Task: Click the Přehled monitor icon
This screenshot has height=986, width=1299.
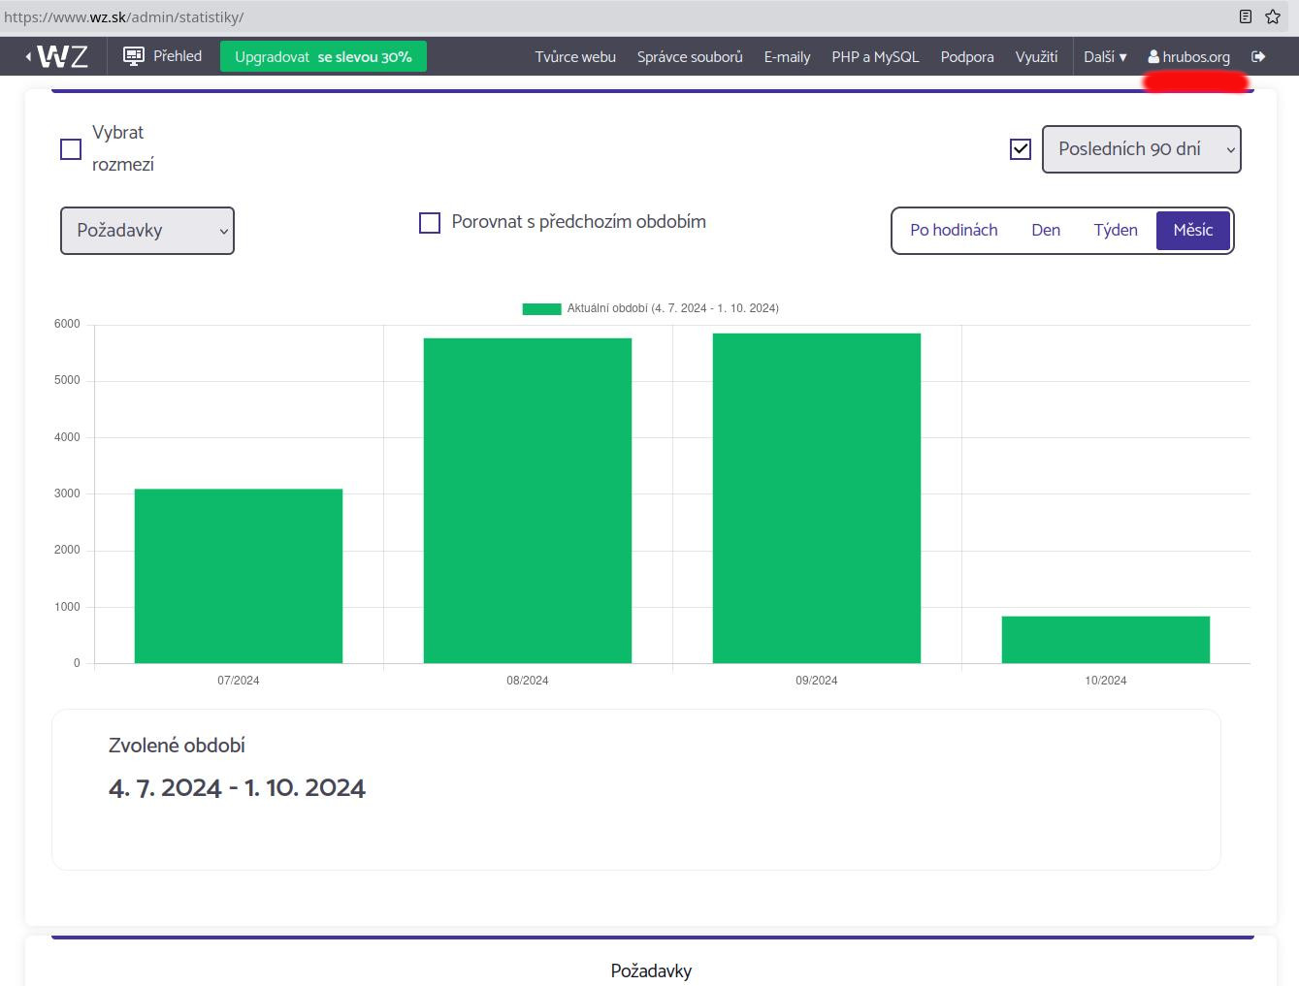Action: point(134,56)
